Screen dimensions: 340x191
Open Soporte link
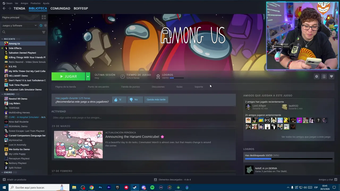[x=199, y=87]
